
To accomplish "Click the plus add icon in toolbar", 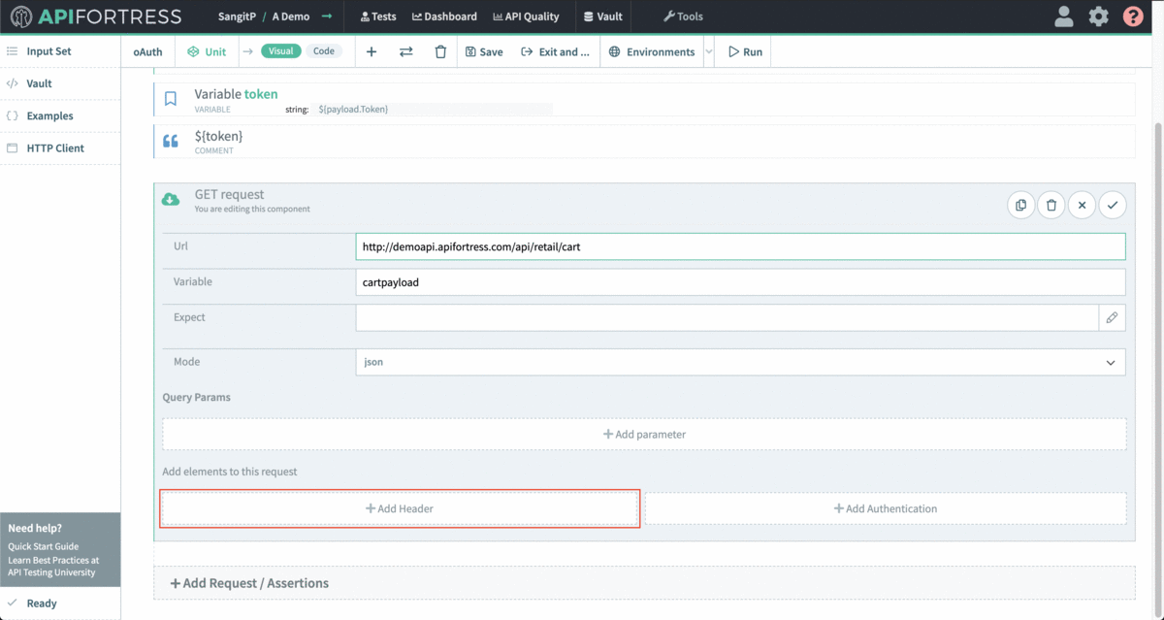I will 372,52.
